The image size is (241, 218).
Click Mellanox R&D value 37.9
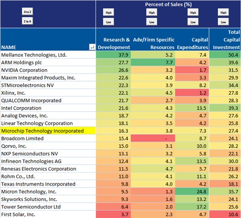tap(113, 55)
